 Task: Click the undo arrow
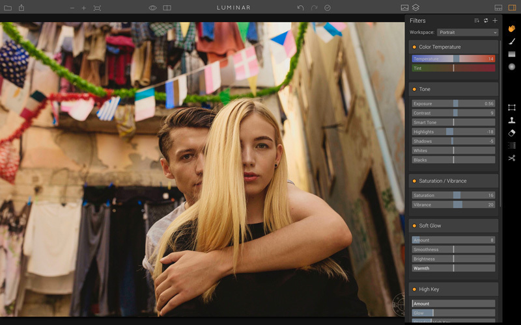tap(300, 8)
